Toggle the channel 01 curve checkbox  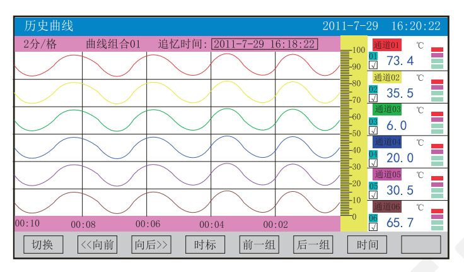[373, 65]
